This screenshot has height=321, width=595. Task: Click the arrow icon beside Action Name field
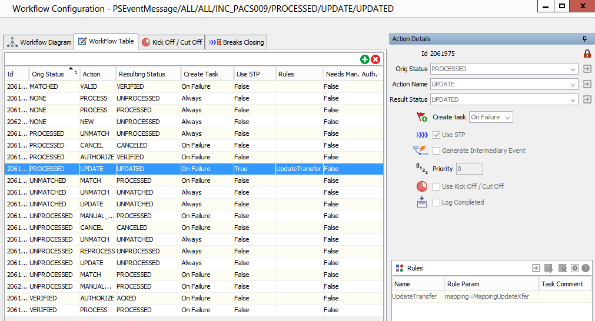[587, 84]
